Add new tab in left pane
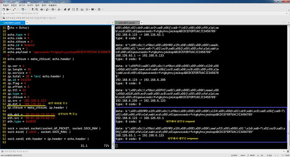Image resolution: width=290 pixels, height=157 pixels. 27,23
